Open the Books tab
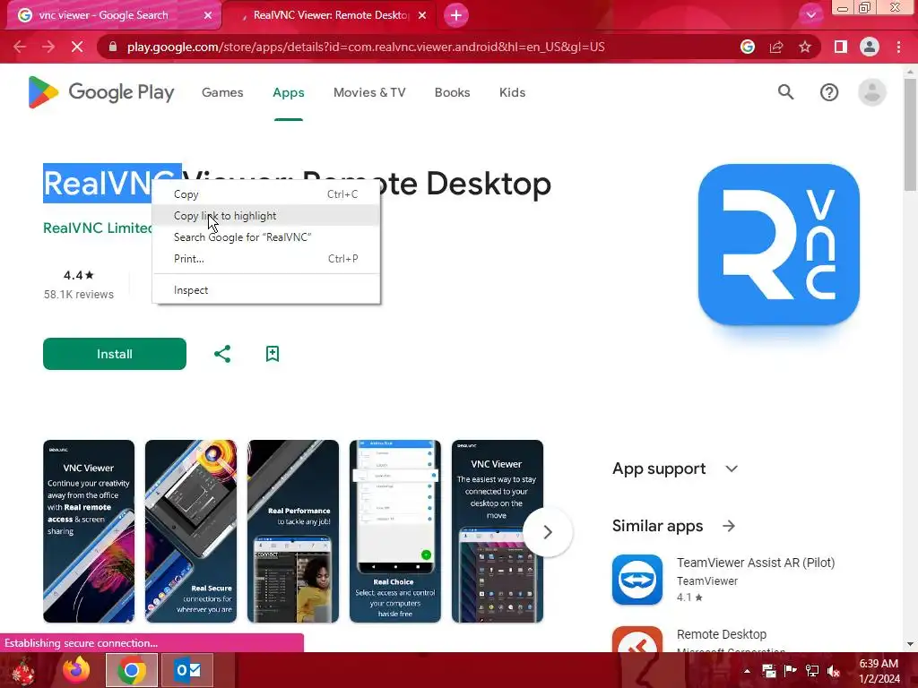 coord(452,92)
